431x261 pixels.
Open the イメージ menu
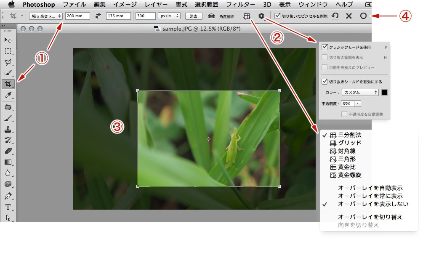(125, 4)
